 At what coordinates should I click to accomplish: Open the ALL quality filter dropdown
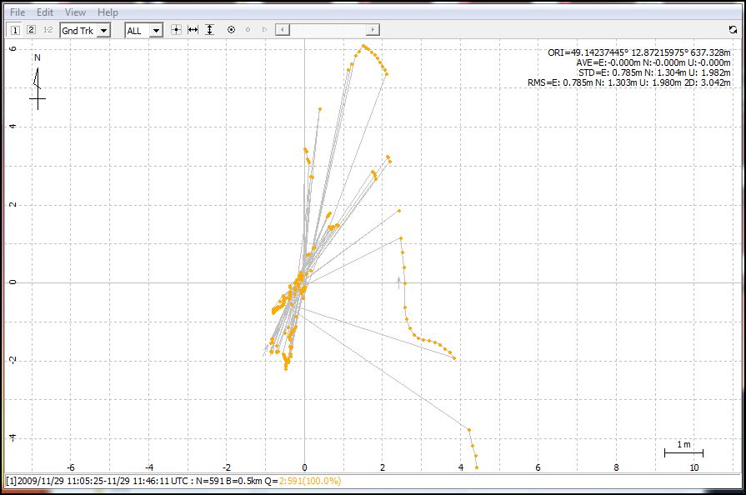tap(156, 31)
